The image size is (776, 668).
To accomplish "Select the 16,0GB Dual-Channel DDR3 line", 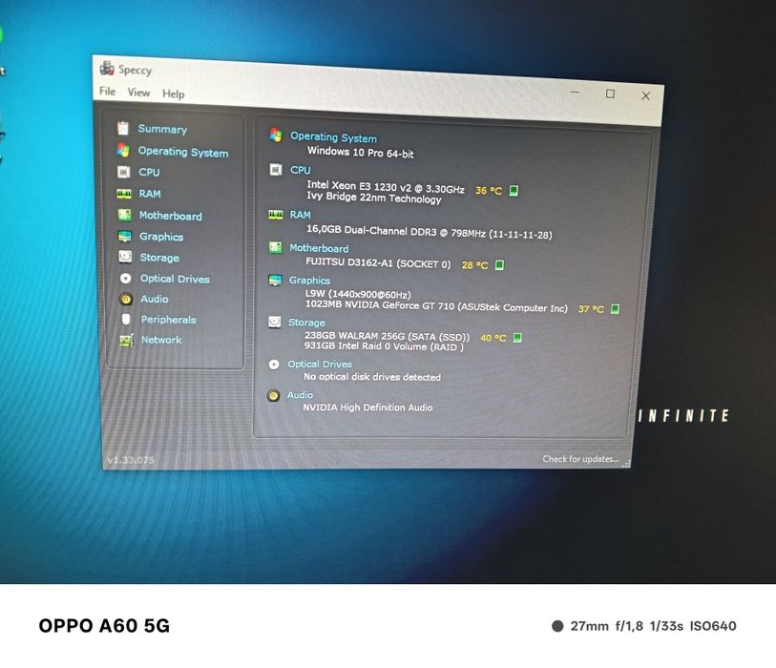I will click(430, 232).
